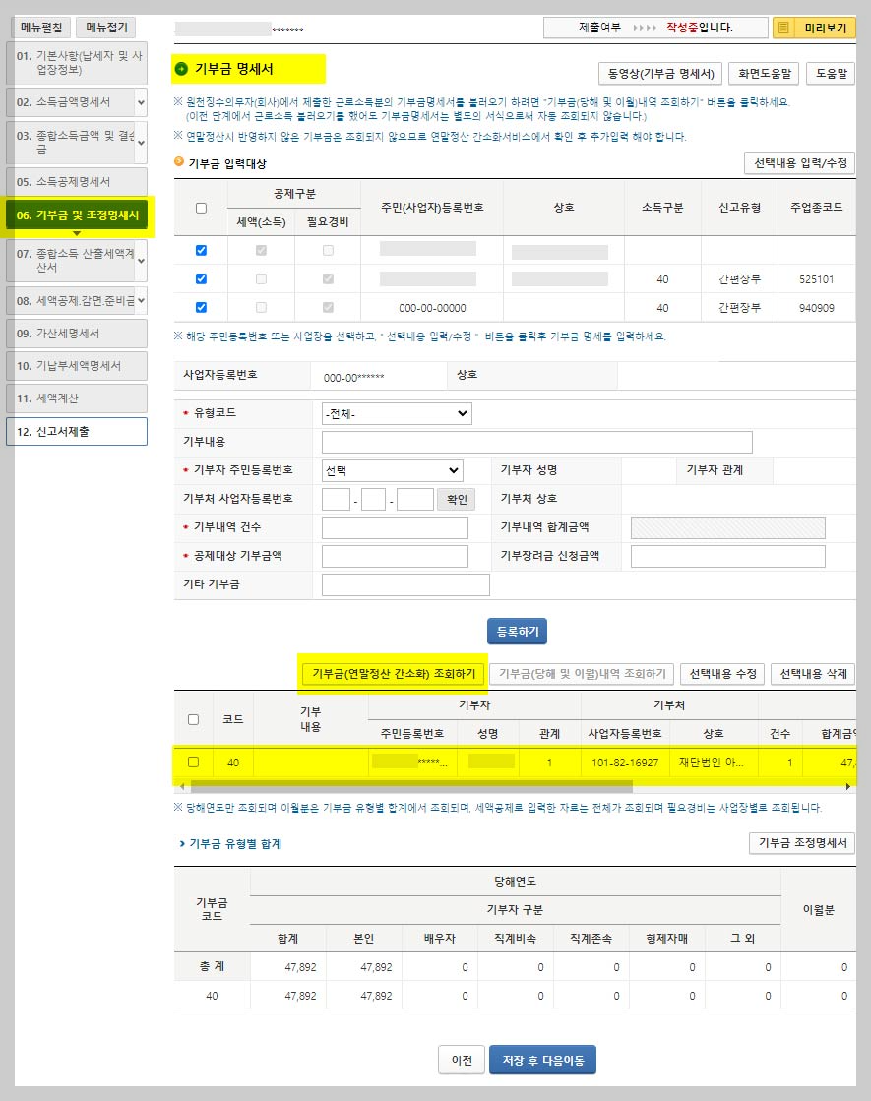Select menu 06. 기부금 및 조정명세서
The width and height of the screenshot is (871, 1101).
[x=78, y=214]
